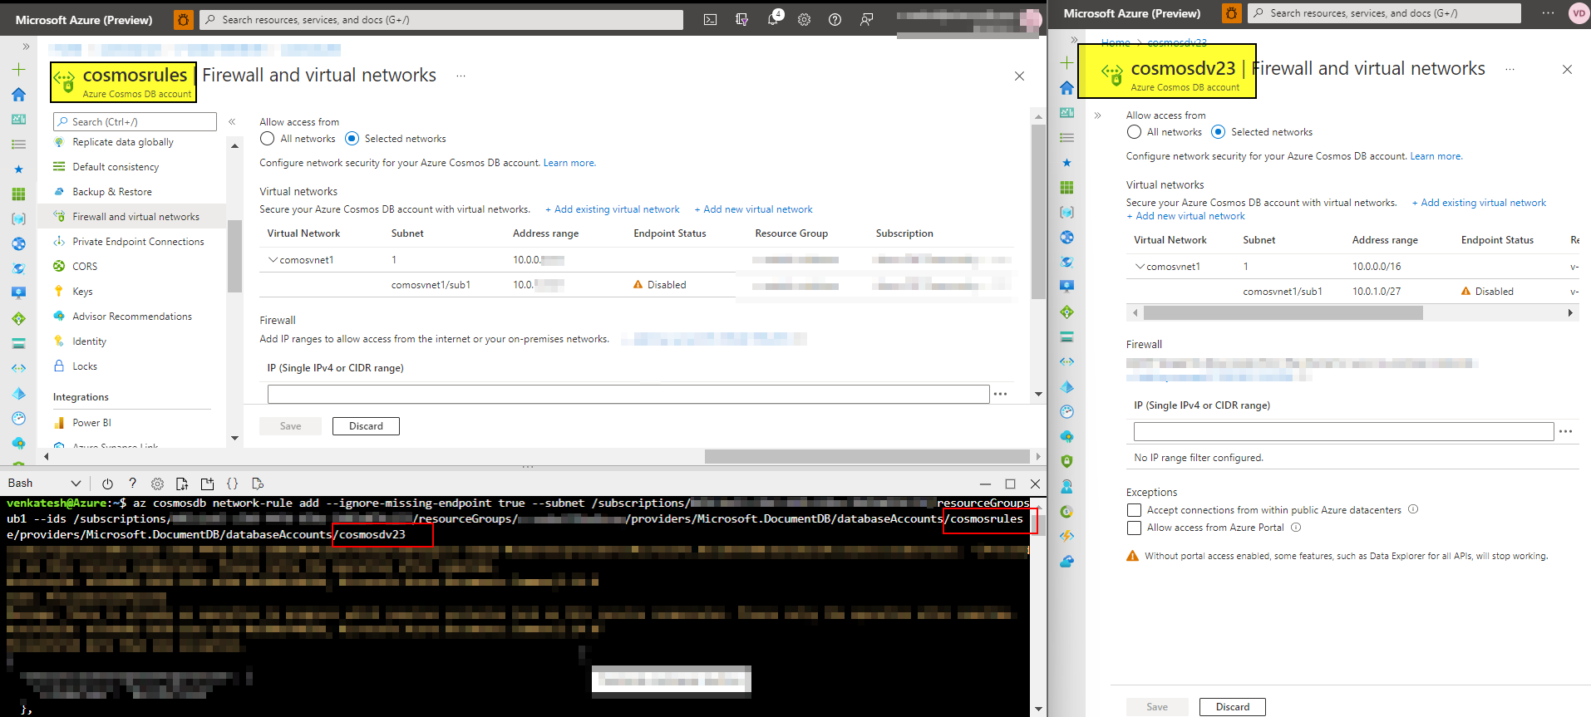The width and height of the screenshot is (1591, 717).
Task: Restart Cloud Shell with the power icon
Action: point(107,484)
